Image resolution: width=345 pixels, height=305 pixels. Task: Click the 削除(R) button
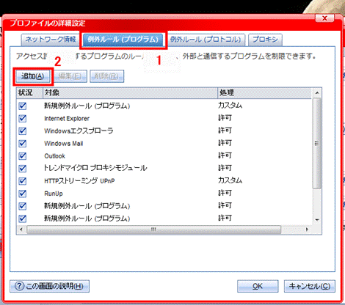106,76
